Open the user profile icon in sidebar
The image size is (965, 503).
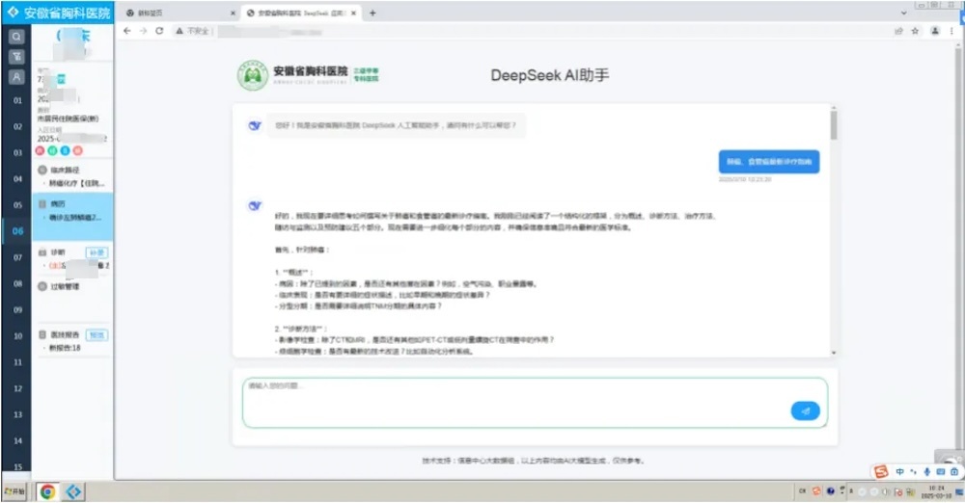click(16, 77)
